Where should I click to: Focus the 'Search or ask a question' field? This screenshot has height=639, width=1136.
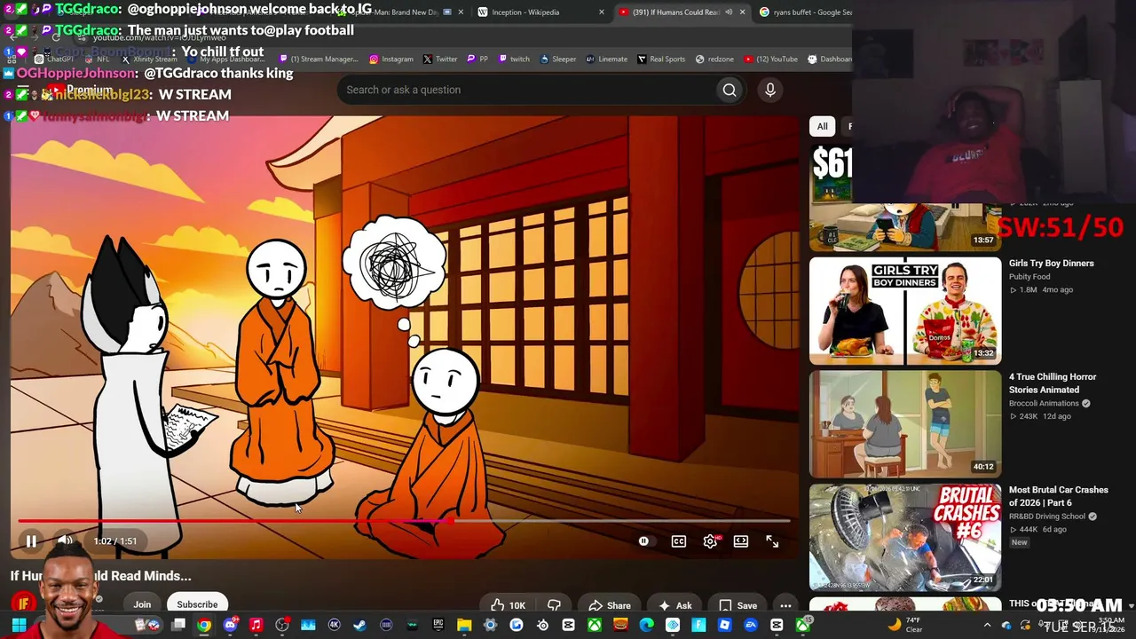527,90
